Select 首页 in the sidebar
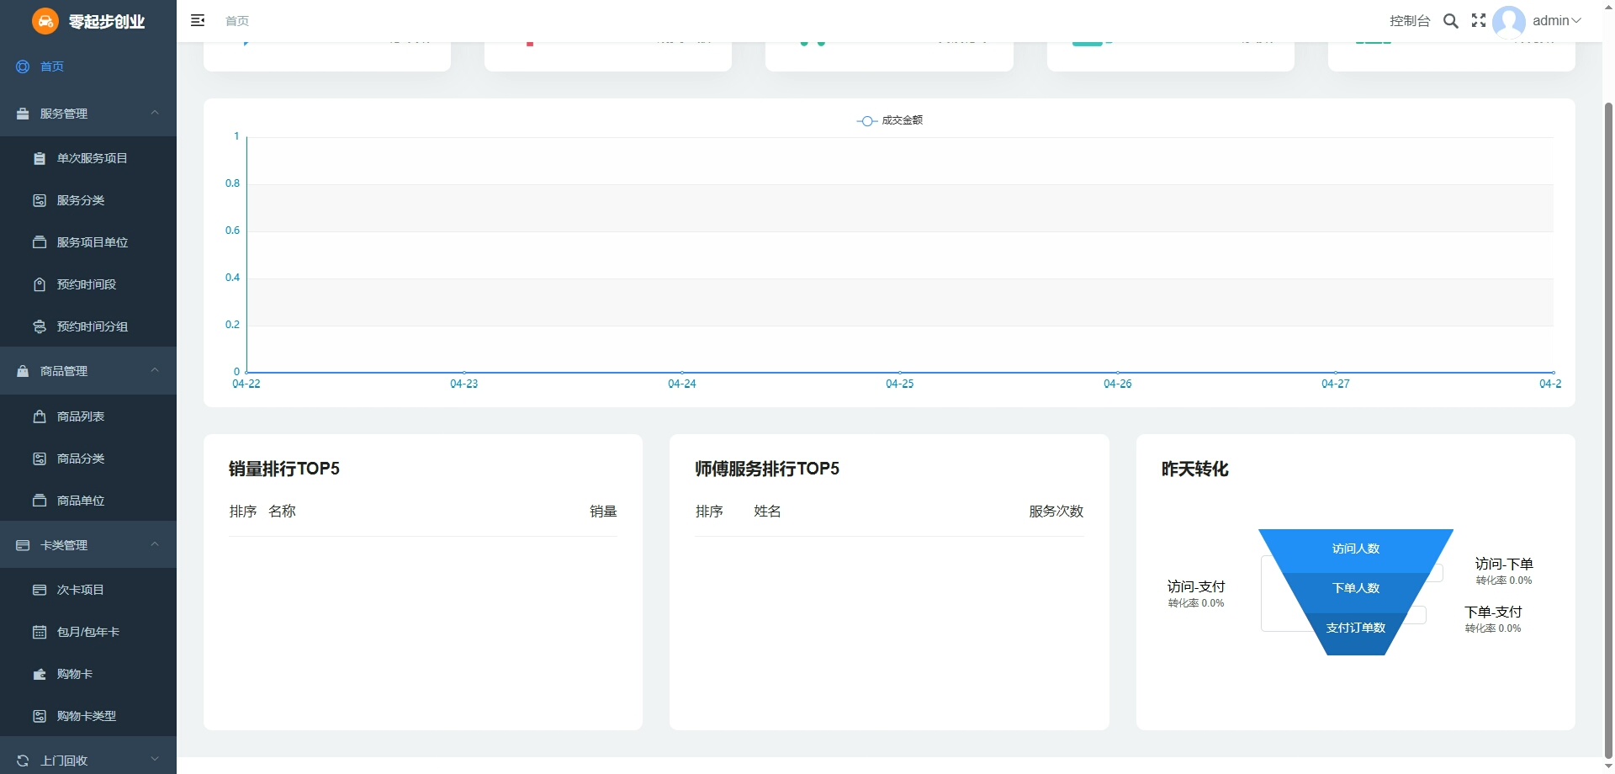1615x774 pixels. tap(52, 66)
